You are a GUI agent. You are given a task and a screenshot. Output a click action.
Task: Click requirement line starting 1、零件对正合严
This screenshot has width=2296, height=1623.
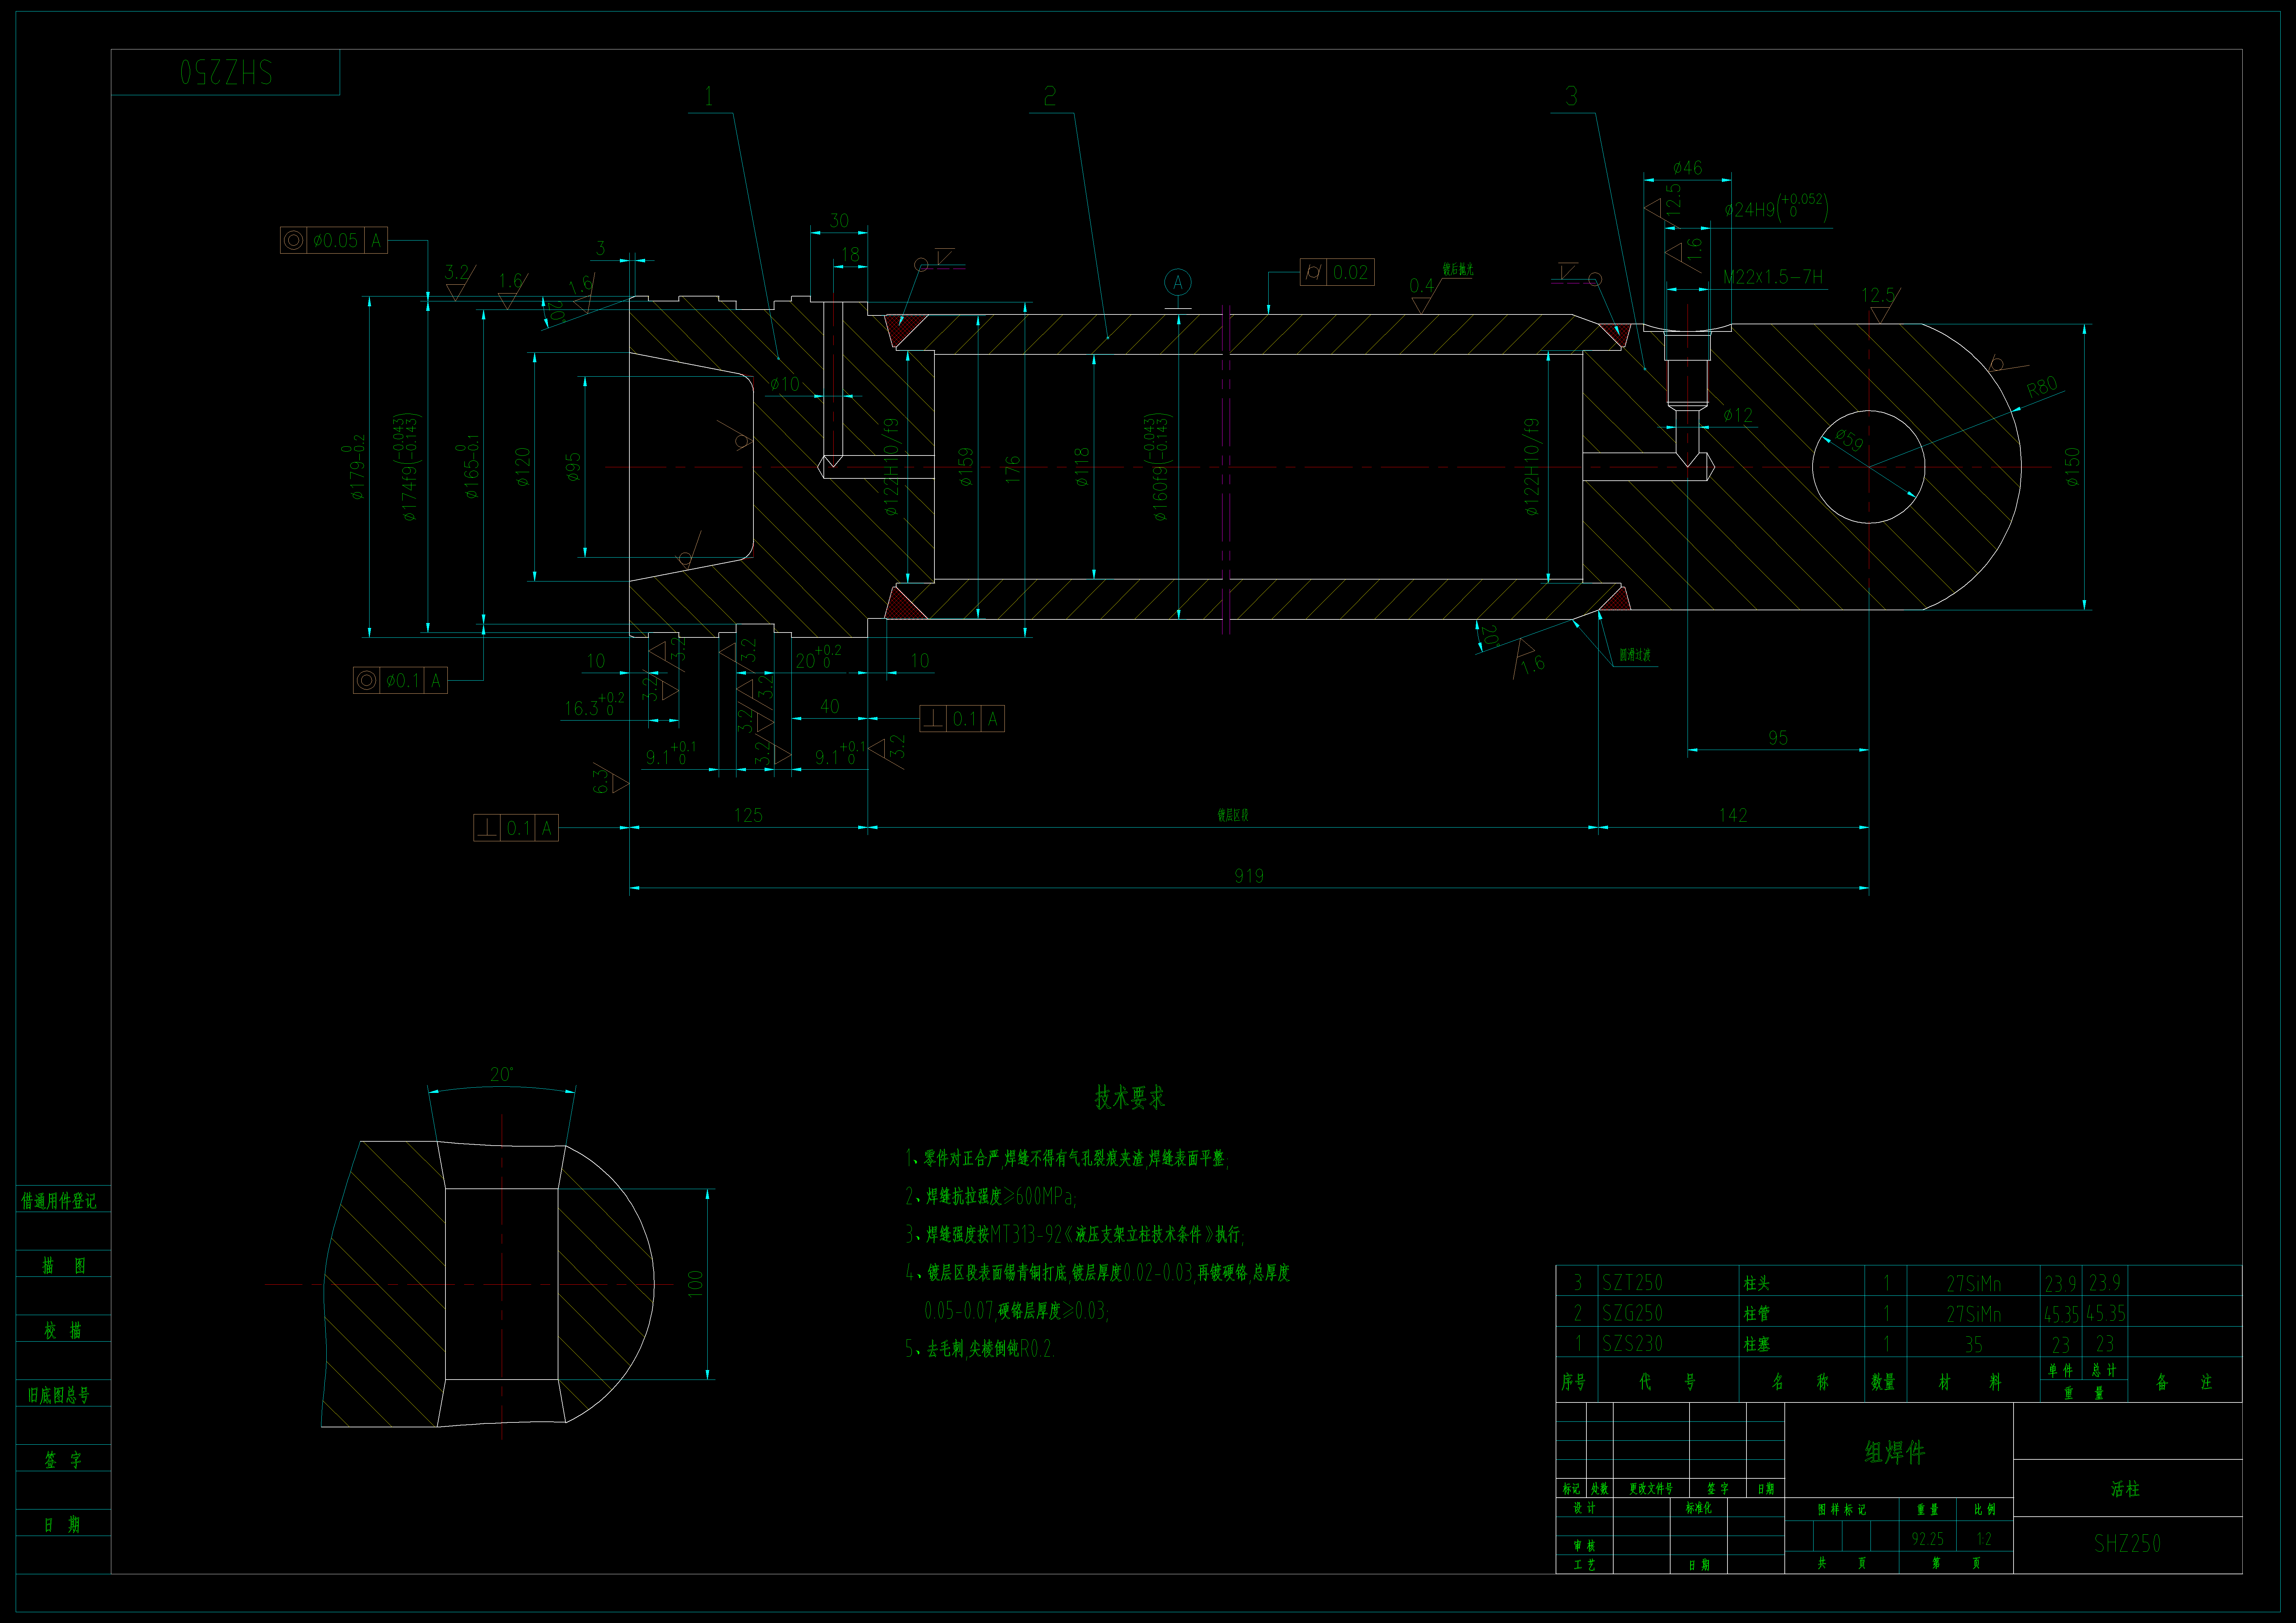point(1067,1158)
